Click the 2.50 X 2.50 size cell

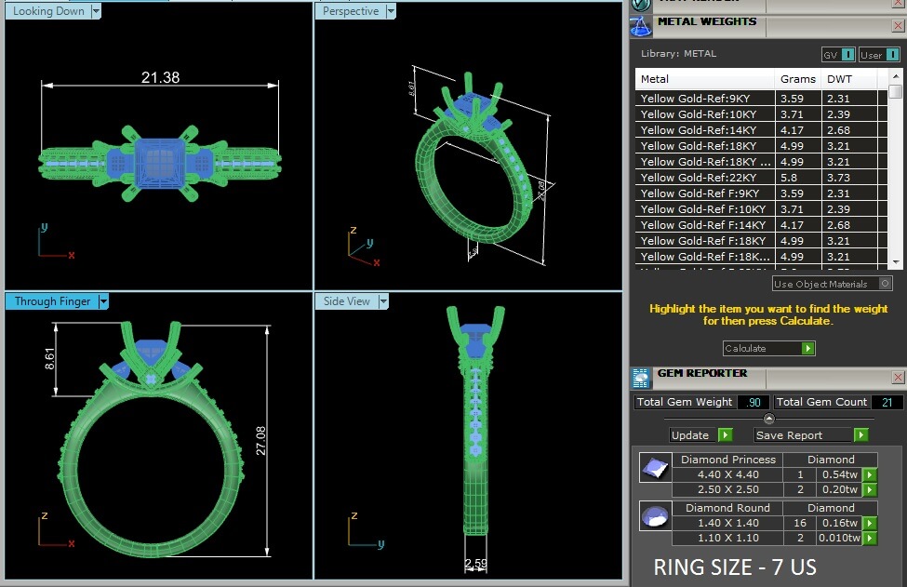pos(727,490)
